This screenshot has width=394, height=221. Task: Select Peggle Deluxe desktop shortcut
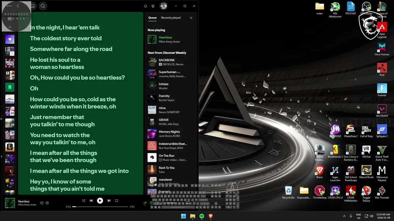click(366, 194)
